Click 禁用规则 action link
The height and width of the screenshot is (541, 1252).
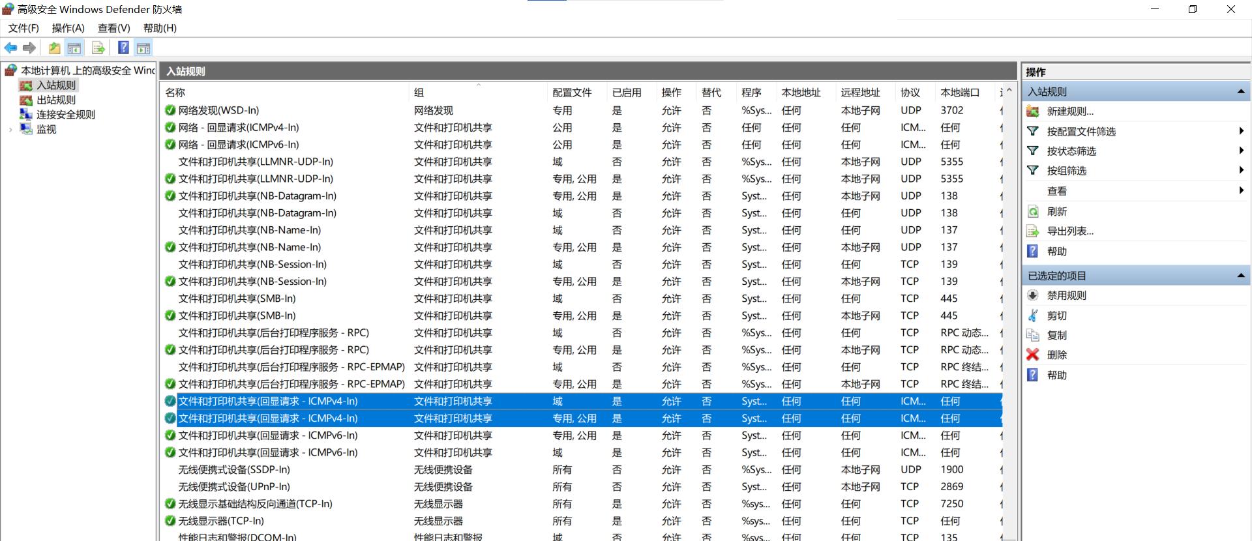[1067, 295]
